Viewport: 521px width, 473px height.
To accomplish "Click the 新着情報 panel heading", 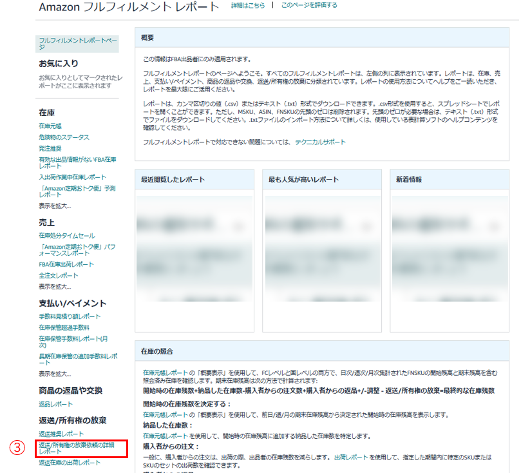I will pos(409,180).
